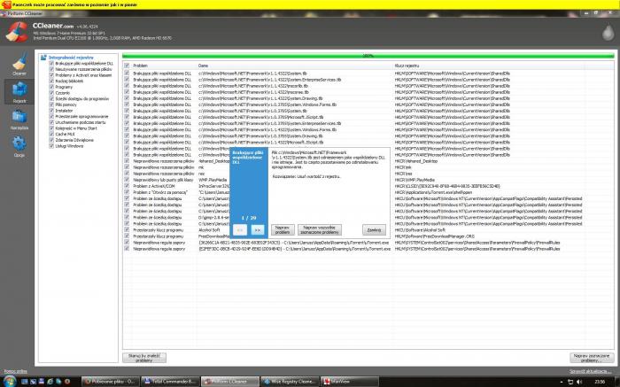
Task: Open the Narzędzia tools section
Action: (x=19, y=119)
